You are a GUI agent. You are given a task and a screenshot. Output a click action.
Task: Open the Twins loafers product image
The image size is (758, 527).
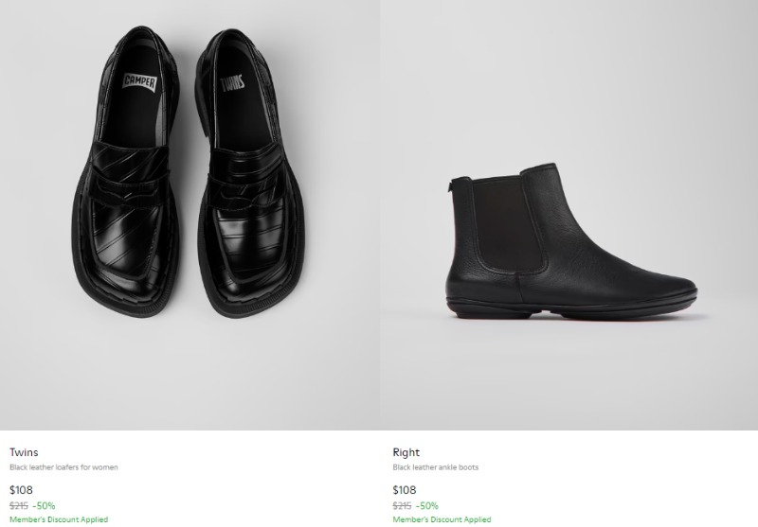tap(189, 215)
